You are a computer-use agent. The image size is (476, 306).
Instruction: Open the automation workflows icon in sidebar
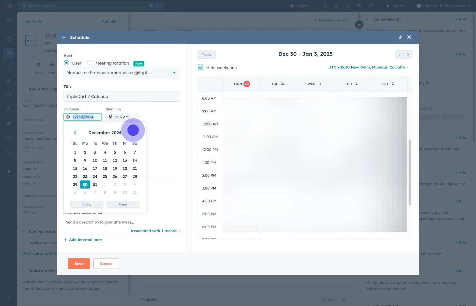tap(9, 109)
